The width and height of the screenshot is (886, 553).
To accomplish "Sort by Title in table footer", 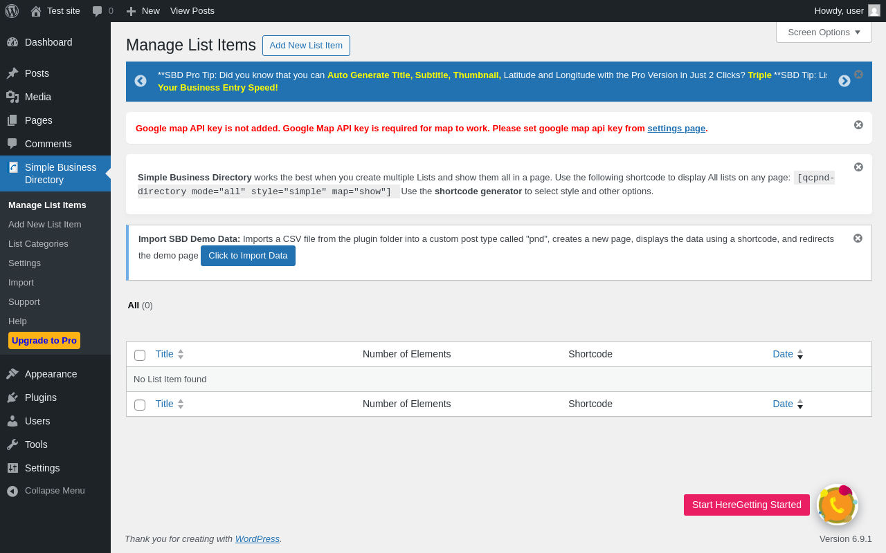I will point(170,404).
